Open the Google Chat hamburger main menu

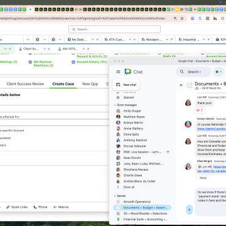(x=118, y=72)
